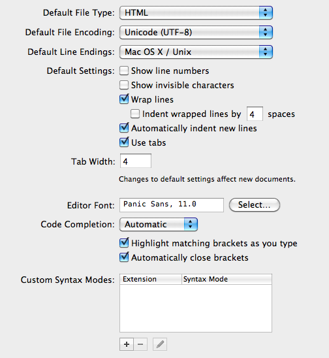Screen dimensions: 329x358
Task: Open the Code Completion Automatic dropdown
Action: (159, 224)
